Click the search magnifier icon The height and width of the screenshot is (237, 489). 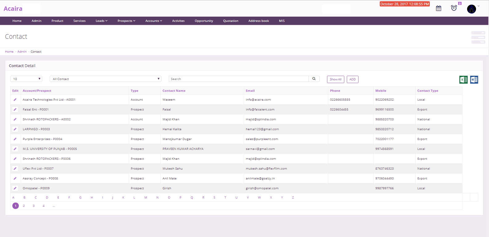[x=314, y=79]
